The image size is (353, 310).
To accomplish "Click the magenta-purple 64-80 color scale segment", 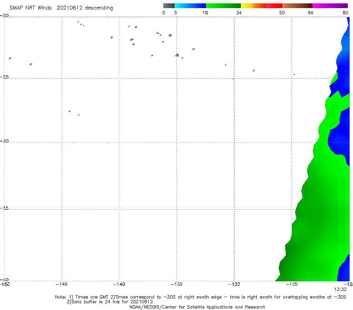I will pyautogui.click(x=330, y=6).
